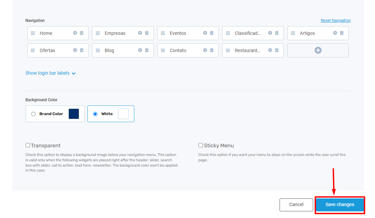Delete the Contato navigation item
Viewport: 375px width, 218px height.
click(212, 50)
